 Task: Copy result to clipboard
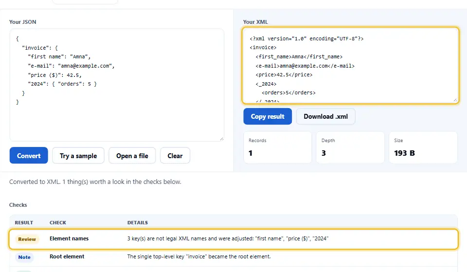[268, 116]
